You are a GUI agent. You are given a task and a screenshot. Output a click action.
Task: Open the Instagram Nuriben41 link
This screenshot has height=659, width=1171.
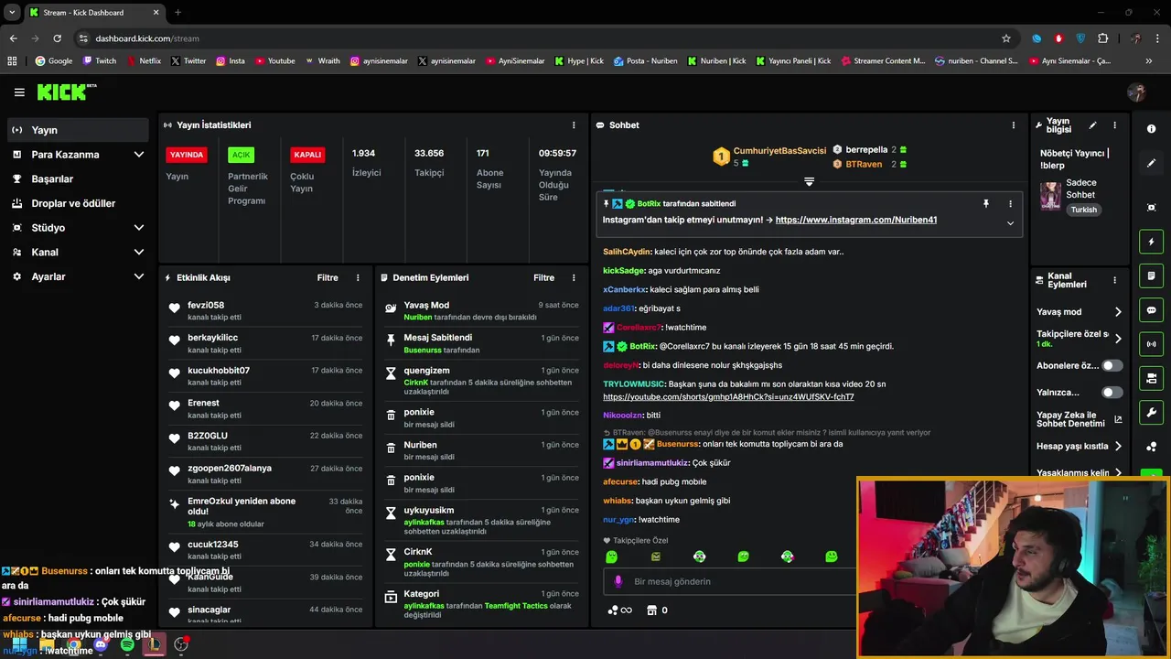(x=855, y=220)
